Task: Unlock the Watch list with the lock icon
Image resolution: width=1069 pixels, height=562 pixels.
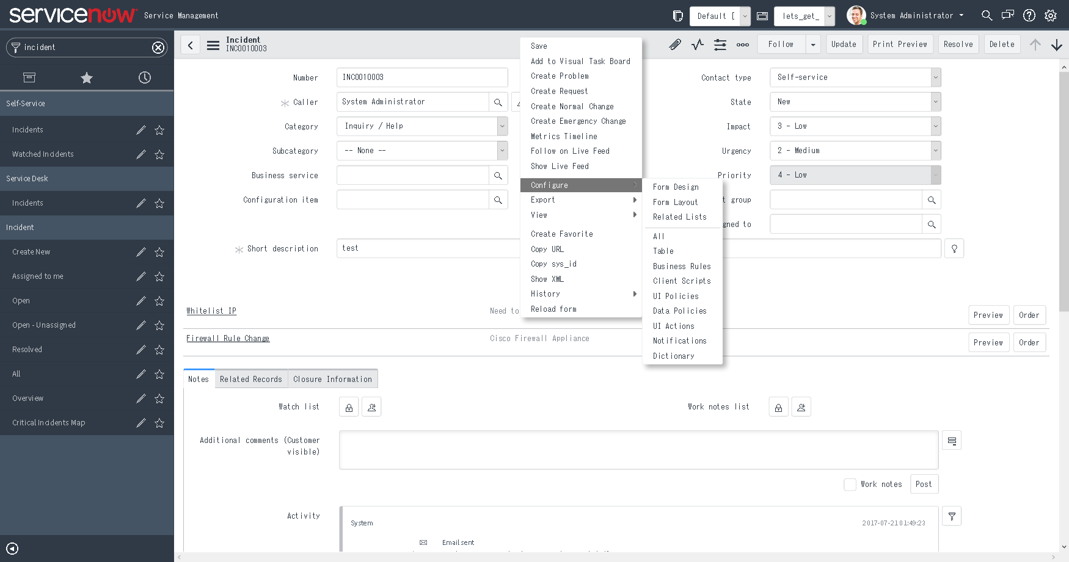Action: [x=348, y=406]
